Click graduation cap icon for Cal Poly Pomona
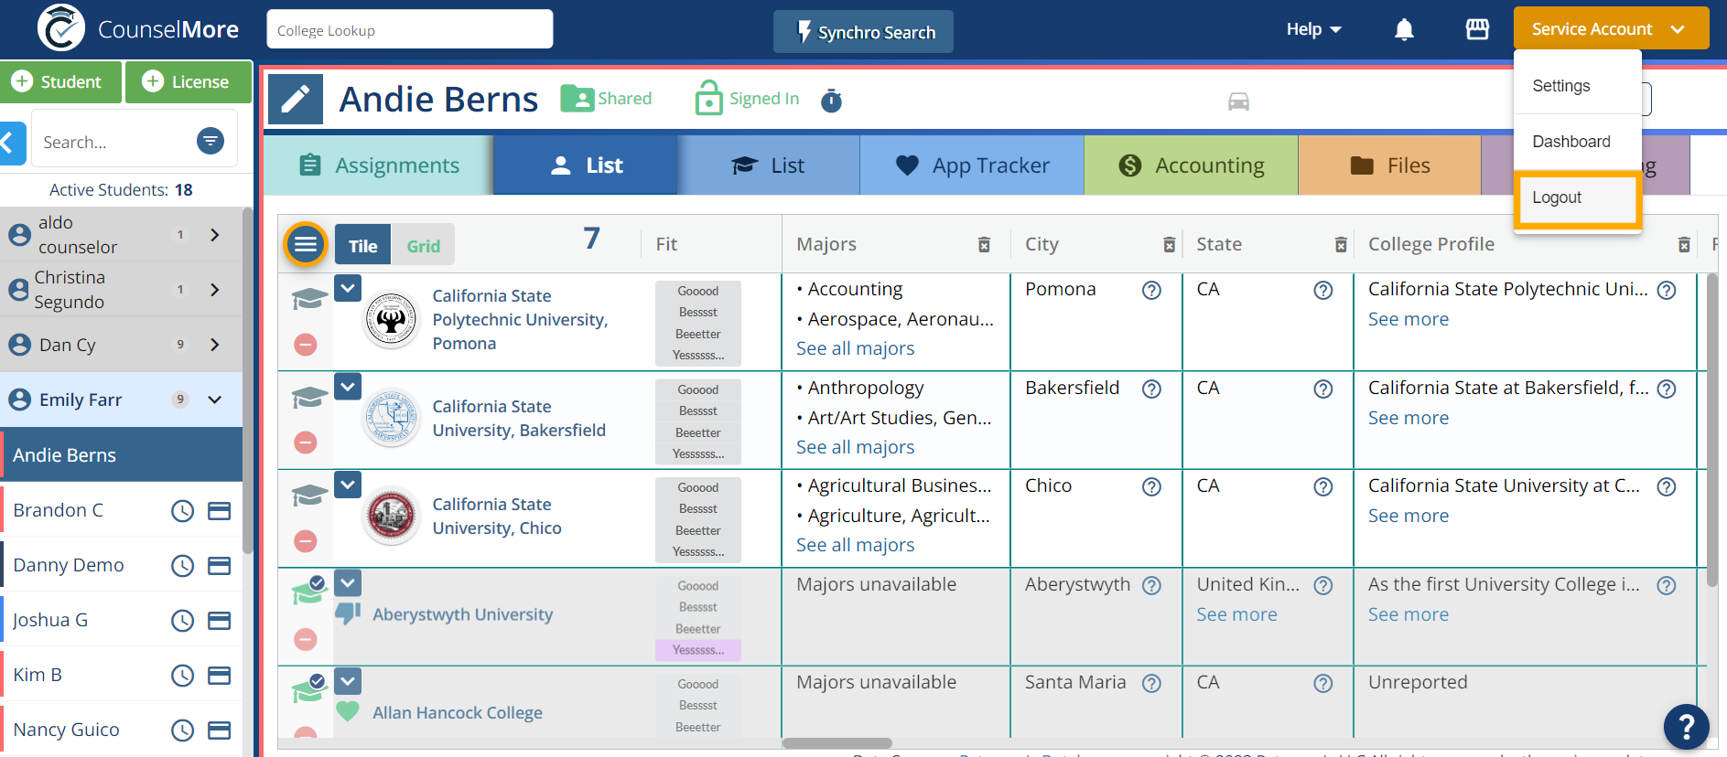Image resolution: width=1727 pixels, height=757 pixels. point(309,299)
